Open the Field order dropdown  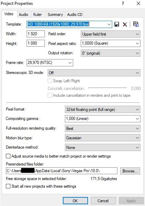click(x=110, y=34)
